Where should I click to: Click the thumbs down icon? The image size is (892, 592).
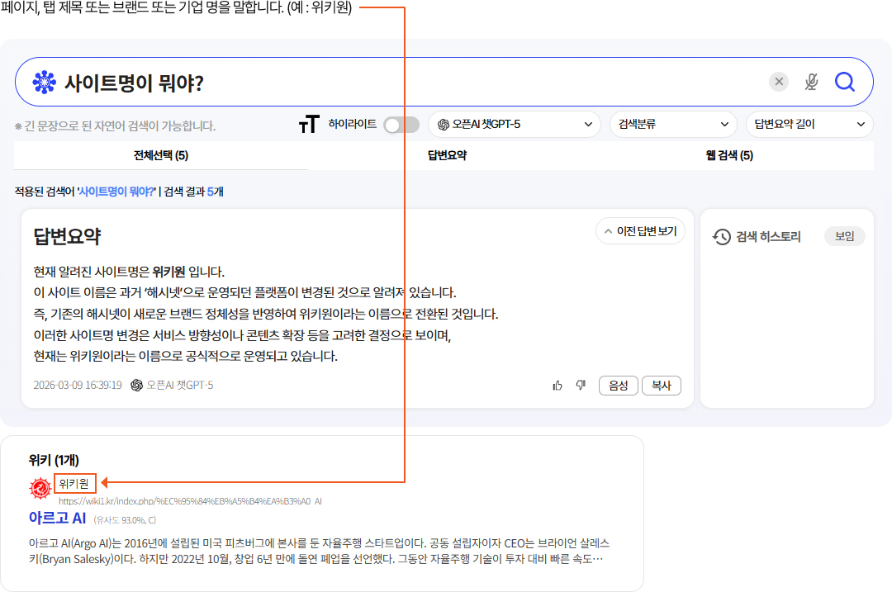[581, 385]
